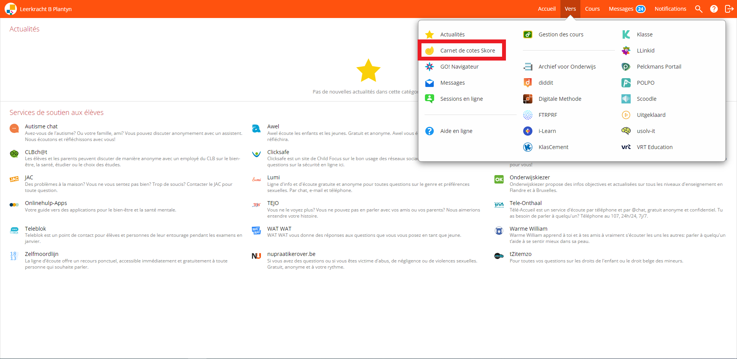Click the Aide en ligne icon
The image size is (737, 359).
(430, 131)
